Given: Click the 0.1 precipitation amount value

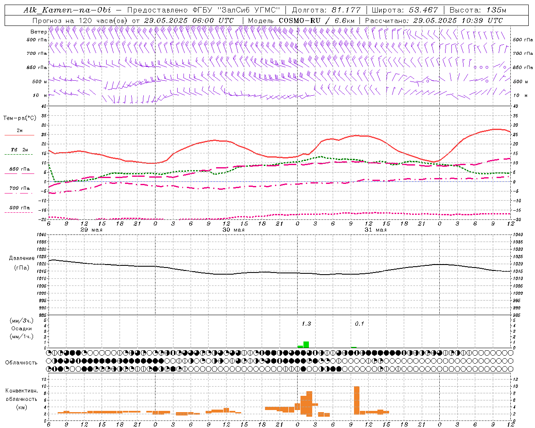Looking at the screenshot, I should click(359, 324).
